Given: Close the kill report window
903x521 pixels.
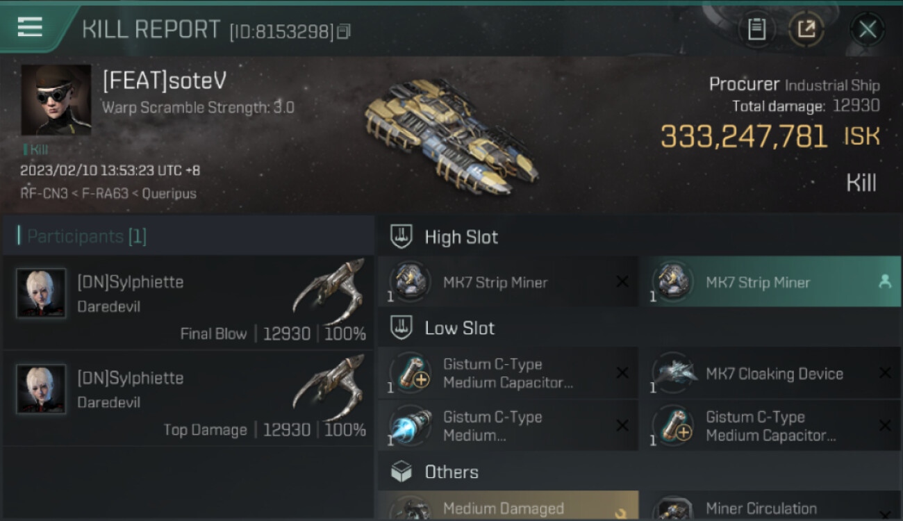Looking at the screenshot, I should (867, 29).
